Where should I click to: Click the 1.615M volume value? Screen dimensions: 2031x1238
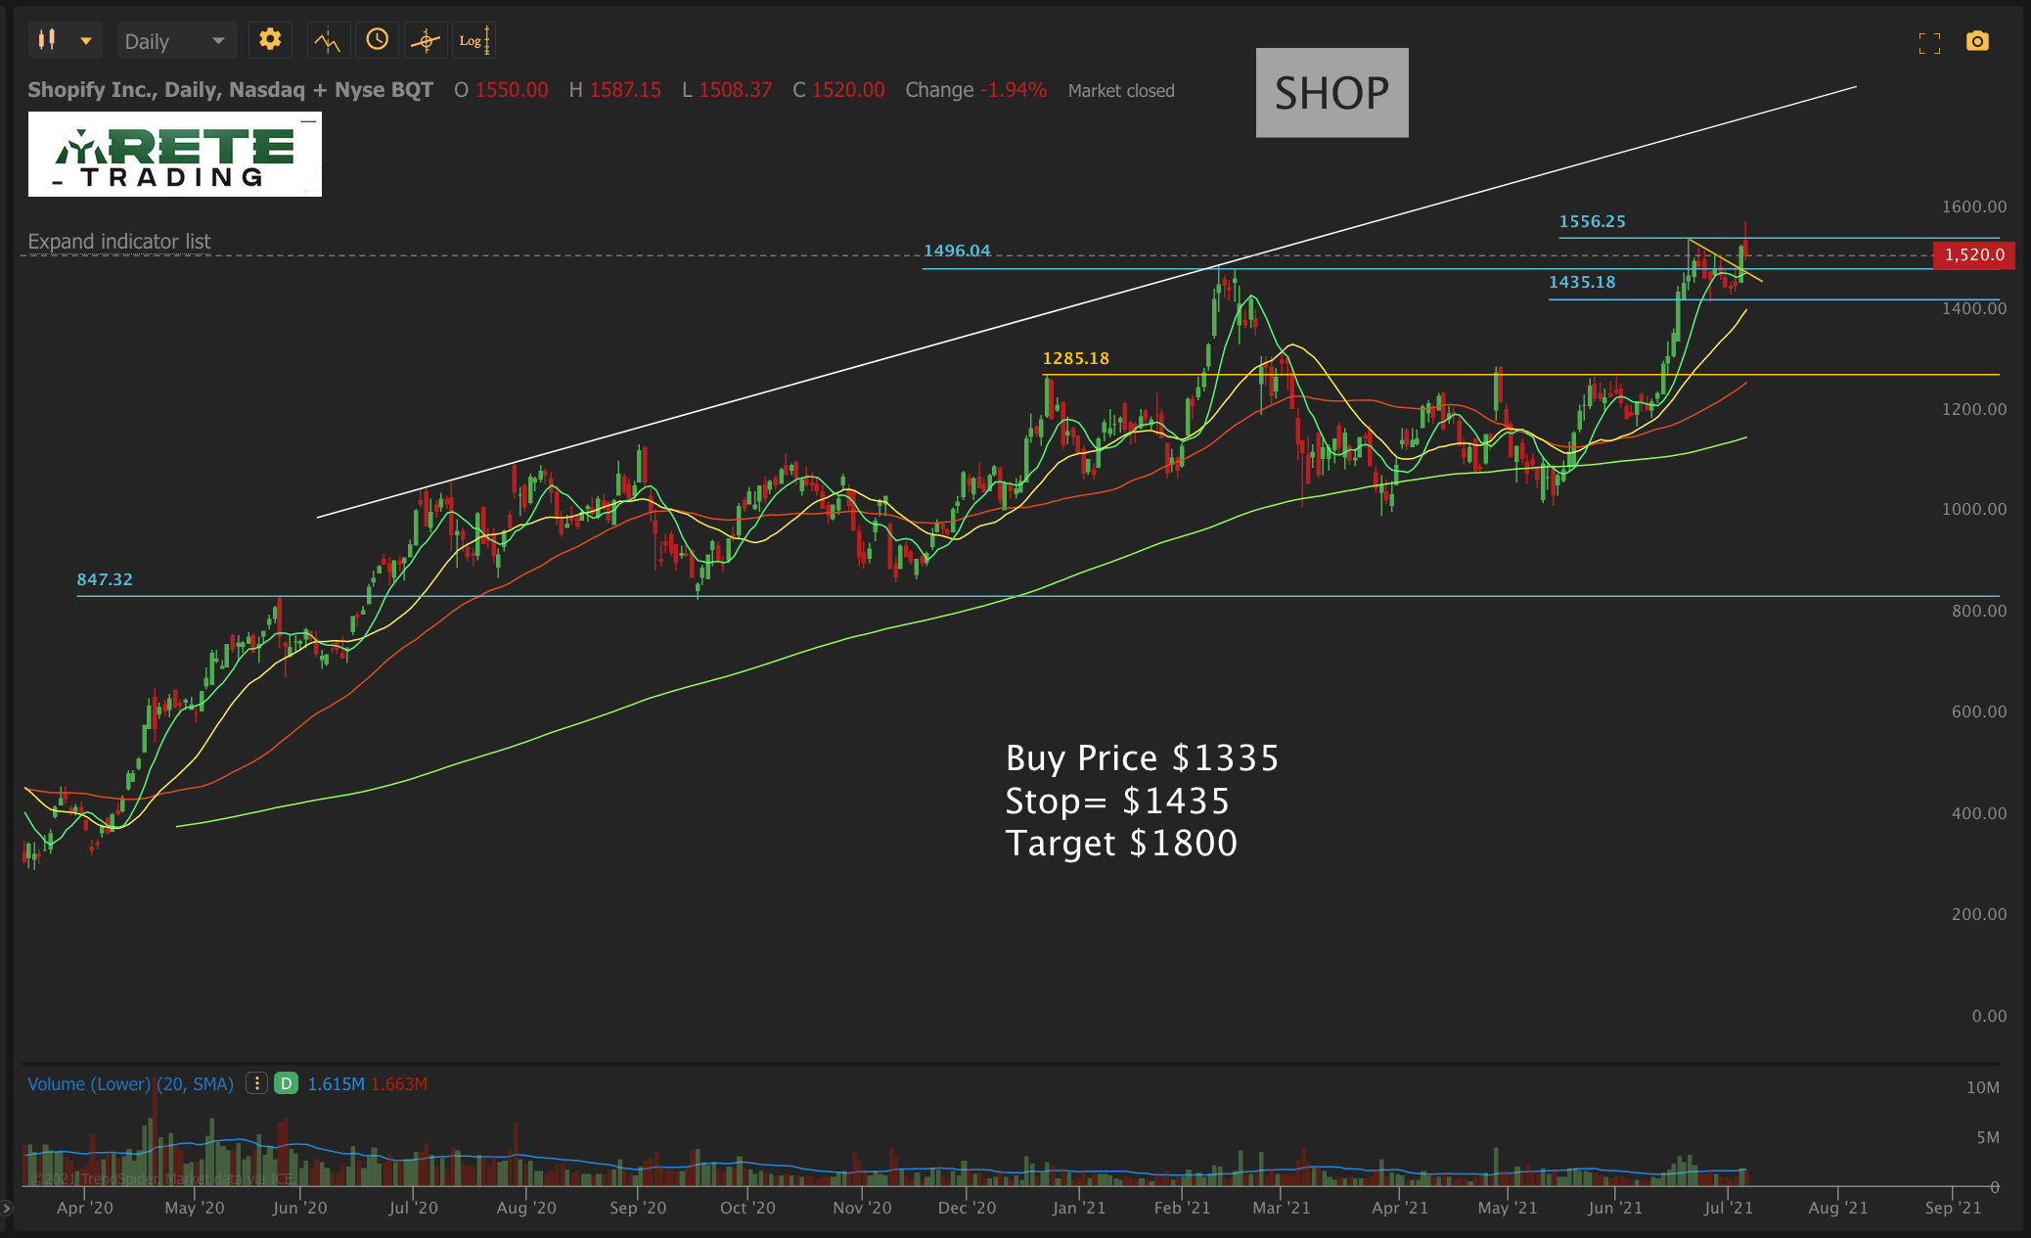(336, 1084)
